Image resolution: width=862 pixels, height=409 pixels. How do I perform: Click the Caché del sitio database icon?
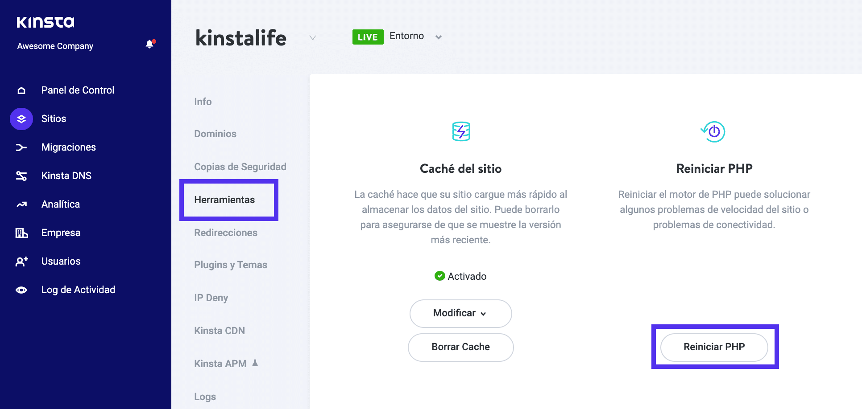[x=460, y=132]
